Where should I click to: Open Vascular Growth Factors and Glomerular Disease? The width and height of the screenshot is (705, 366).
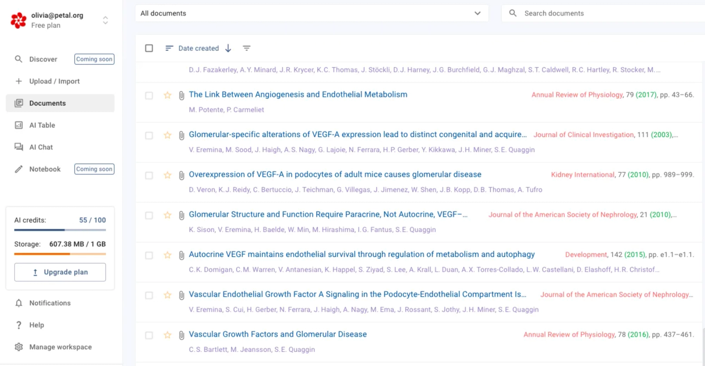(x=278, y=334)
